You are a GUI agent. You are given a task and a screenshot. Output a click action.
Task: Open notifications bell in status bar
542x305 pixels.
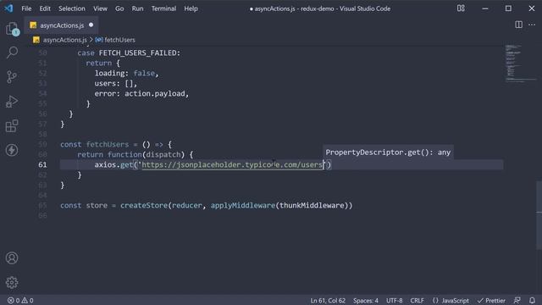coord(533,300)
